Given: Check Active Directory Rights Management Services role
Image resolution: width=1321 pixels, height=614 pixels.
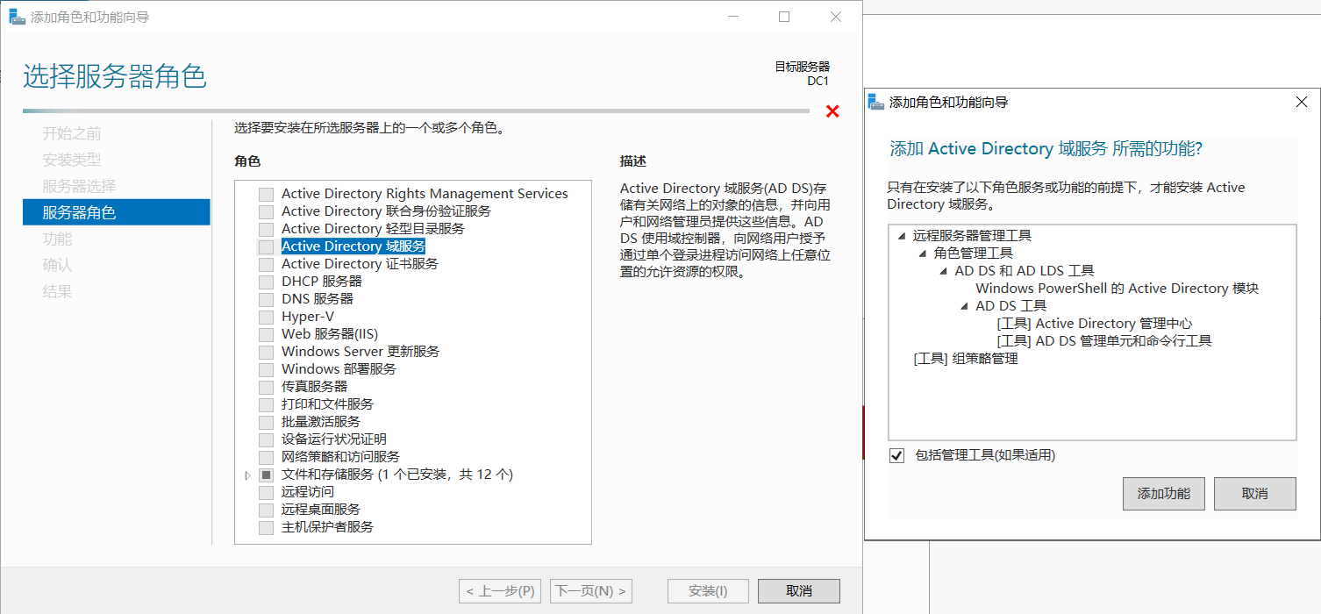Looking at the screenshot, I should click(x=266, y=194).
